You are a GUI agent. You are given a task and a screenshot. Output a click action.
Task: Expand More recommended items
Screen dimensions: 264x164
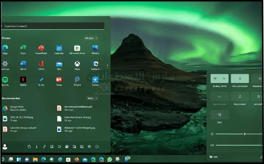point(92,98)
